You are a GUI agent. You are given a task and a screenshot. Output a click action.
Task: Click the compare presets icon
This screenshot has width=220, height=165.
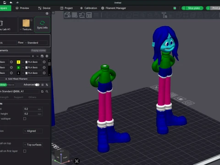point(47,85)
